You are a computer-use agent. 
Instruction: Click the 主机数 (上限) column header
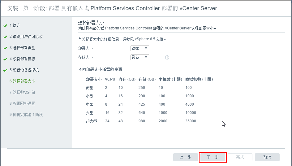point(170,79)
